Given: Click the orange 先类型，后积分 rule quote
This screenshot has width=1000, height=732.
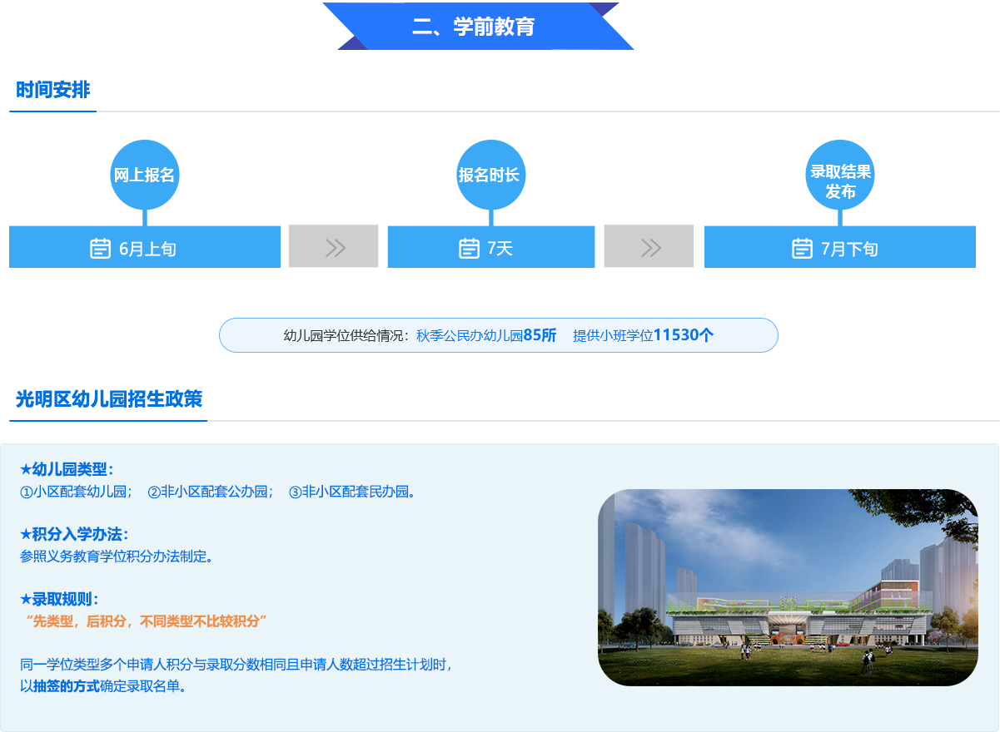Looking at the screenshot, I should pos(145,621).
